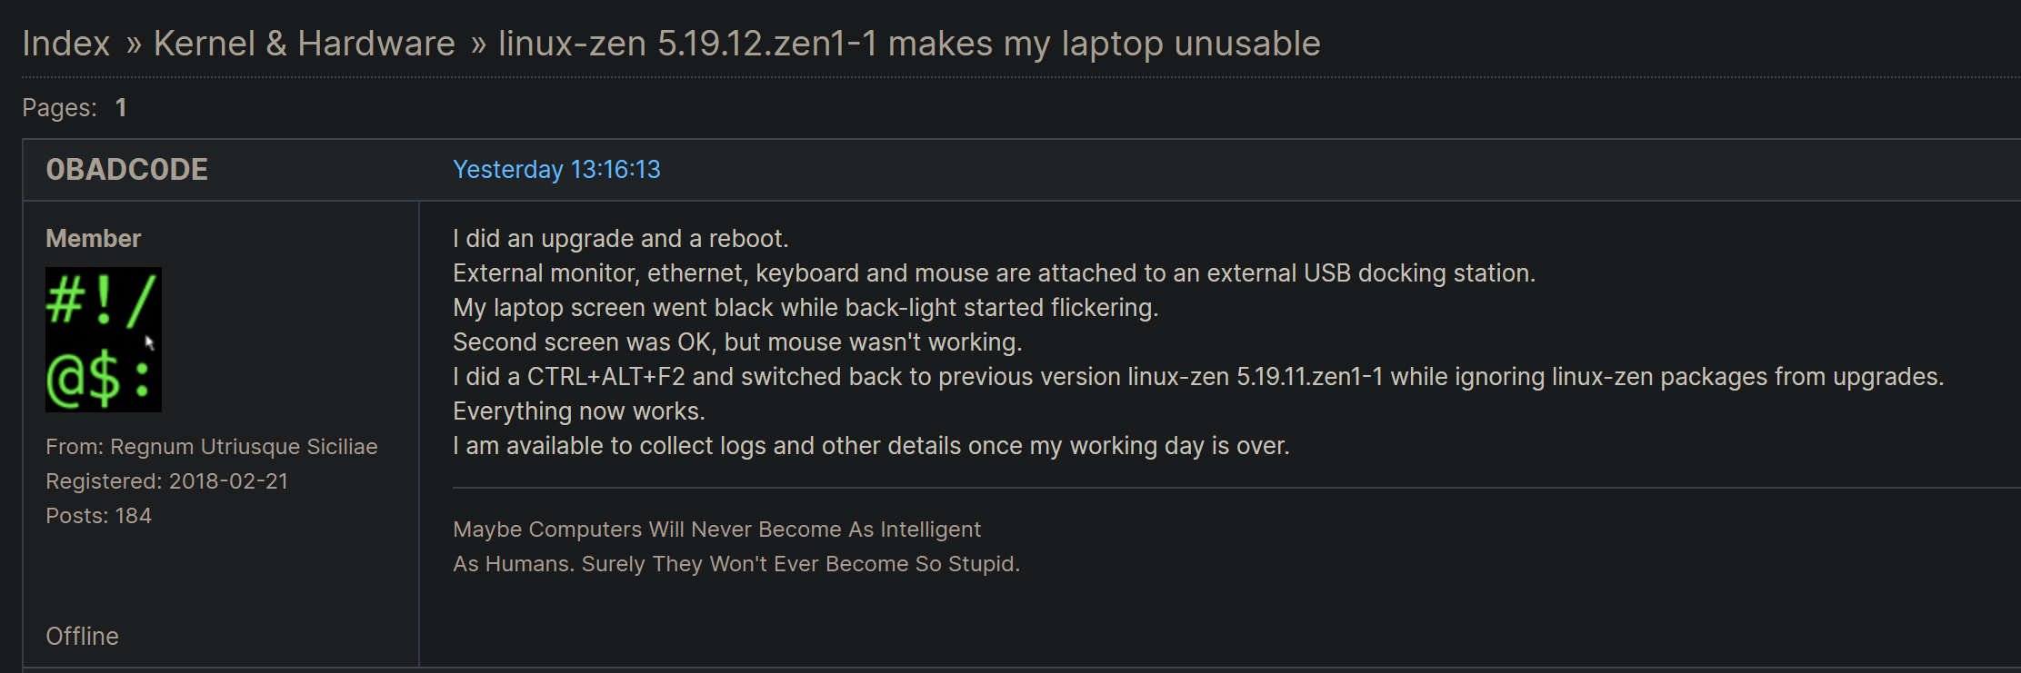Select the 0BADCODE username heading

click(126, 169)
